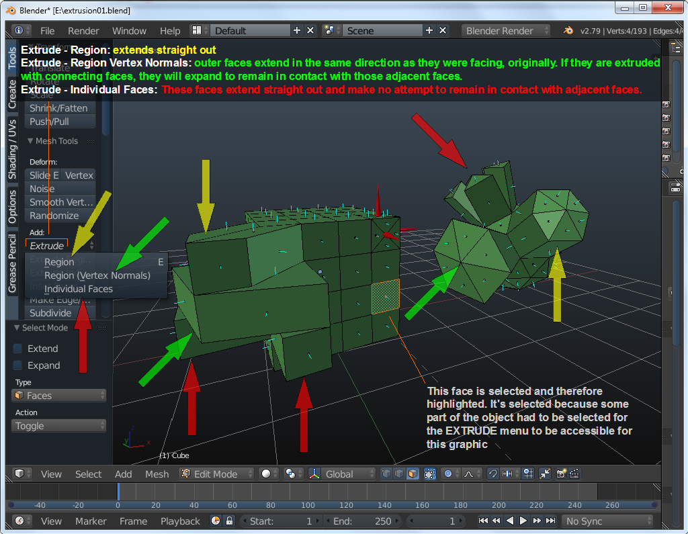Jump to next keyframe

[537, 521]
